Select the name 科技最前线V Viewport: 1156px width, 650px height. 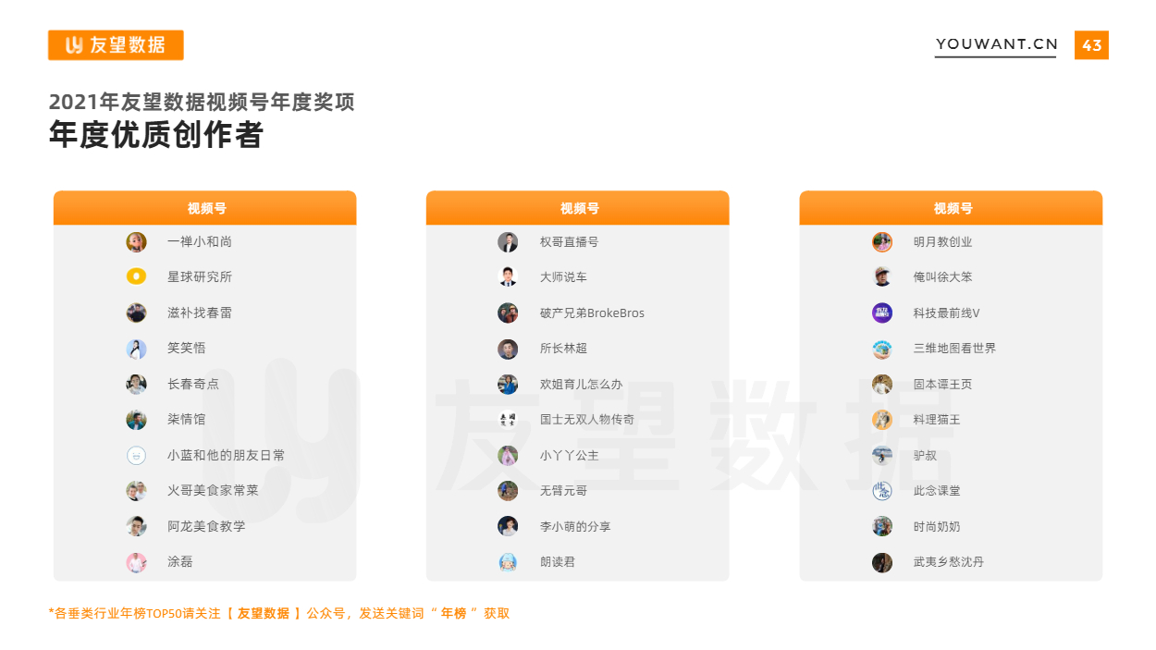[x=947, y=313]
